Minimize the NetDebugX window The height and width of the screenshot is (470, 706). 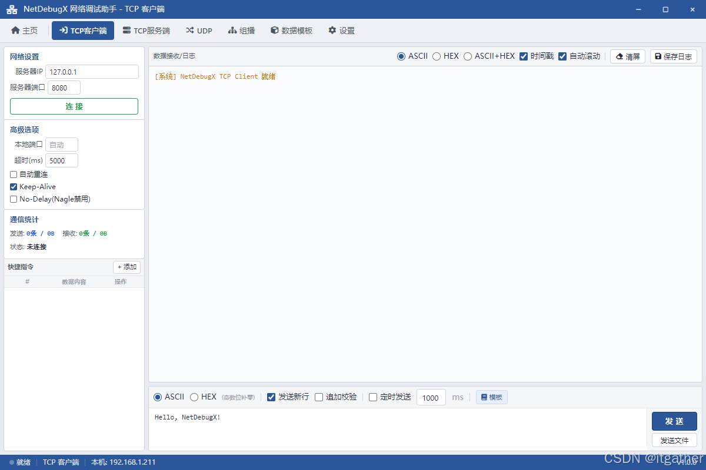(639, 9)
